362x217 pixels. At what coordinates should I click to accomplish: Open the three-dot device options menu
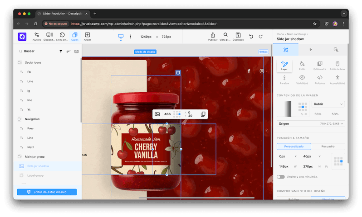click(130, 37)
